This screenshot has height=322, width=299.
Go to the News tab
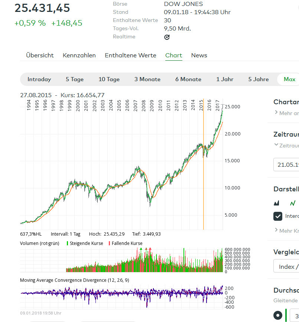click(x=199, y=55)
